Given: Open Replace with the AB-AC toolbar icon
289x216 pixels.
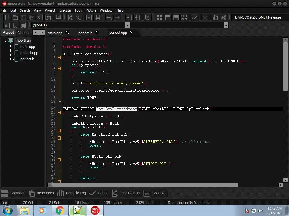Looking at the screenshot, I should pyautogui.click(x=79, y=18).
